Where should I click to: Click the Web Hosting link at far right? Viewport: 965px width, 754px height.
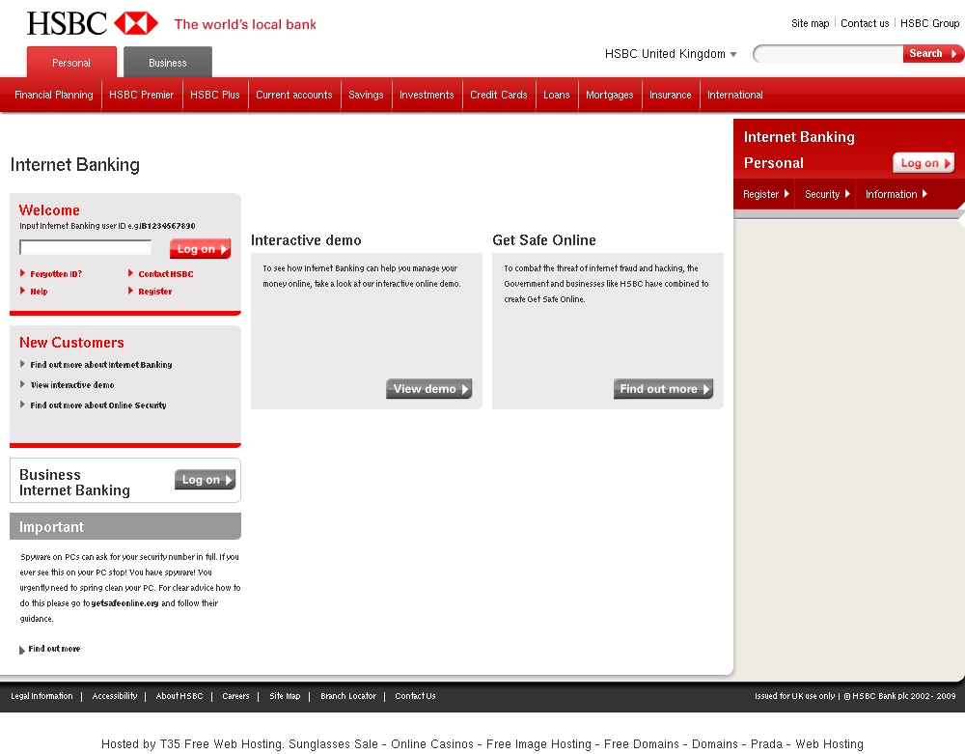coord(830,744)
